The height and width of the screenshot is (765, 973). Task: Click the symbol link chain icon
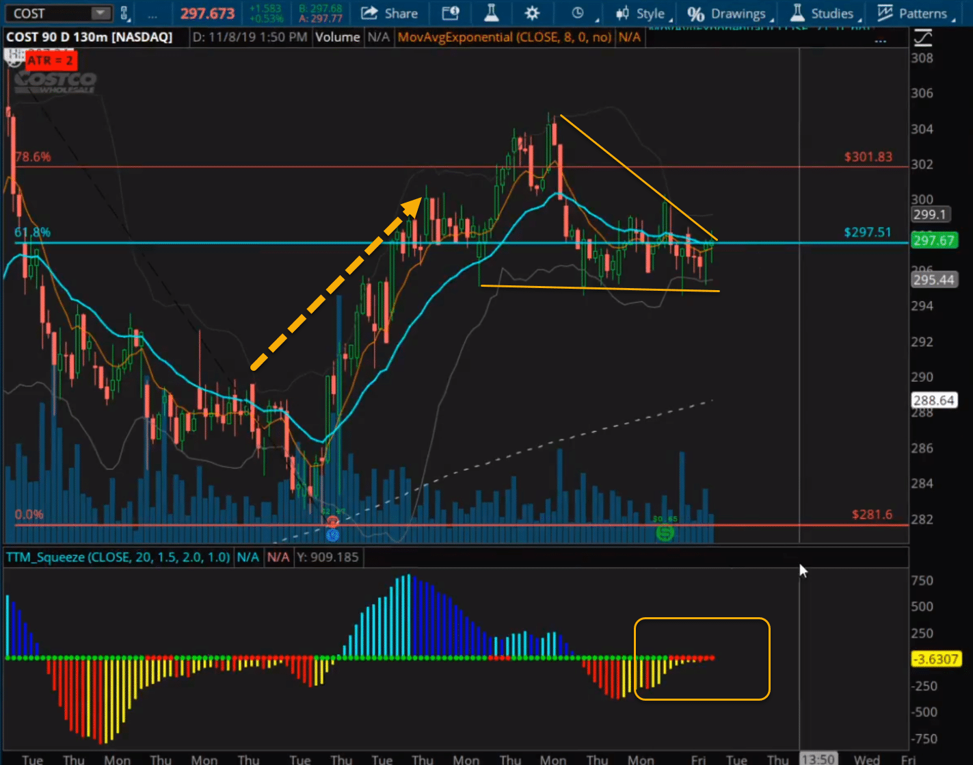[x=124, y=13]
